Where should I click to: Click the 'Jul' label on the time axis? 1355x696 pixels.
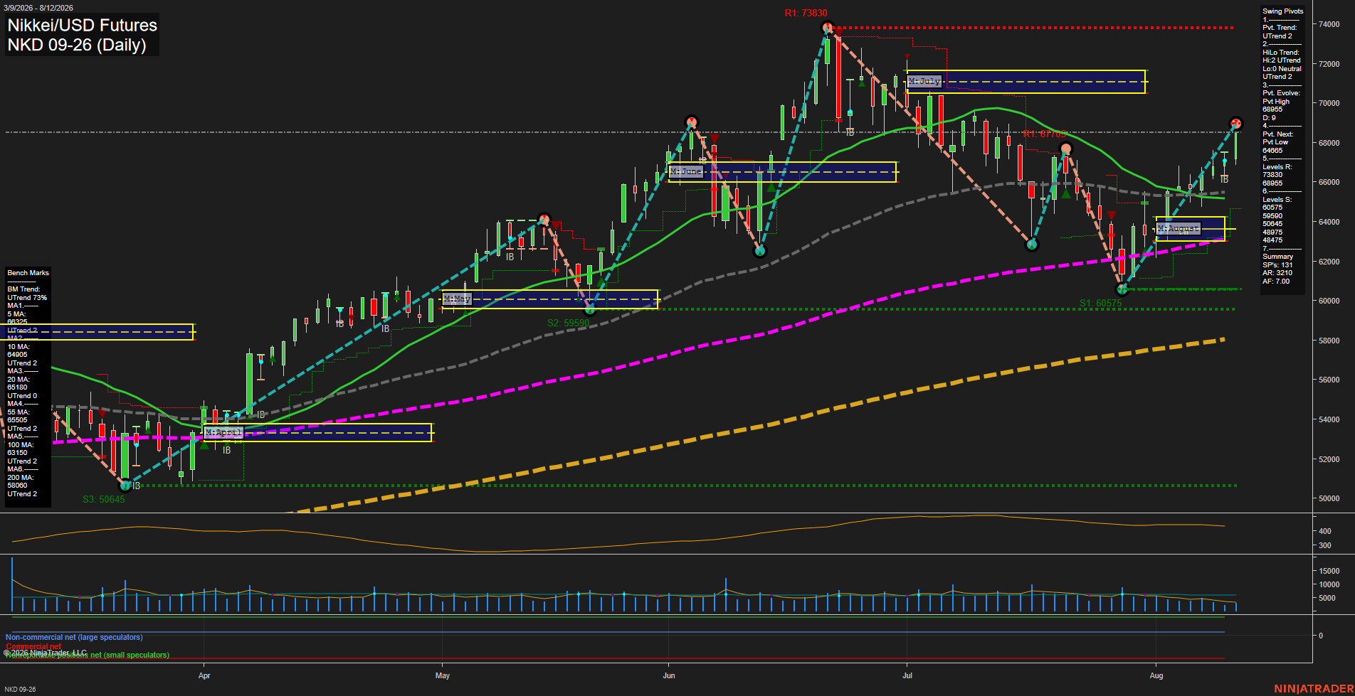(907, 675)
